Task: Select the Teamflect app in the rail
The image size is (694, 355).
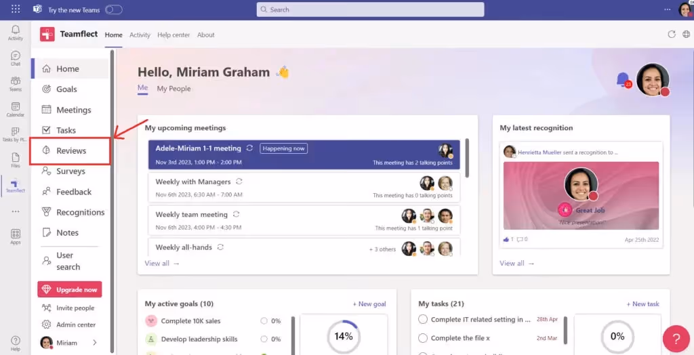Action: click(16, 186)
